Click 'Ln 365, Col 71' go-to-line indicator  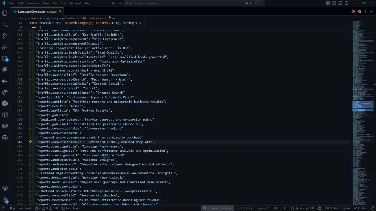pos(245,208)
